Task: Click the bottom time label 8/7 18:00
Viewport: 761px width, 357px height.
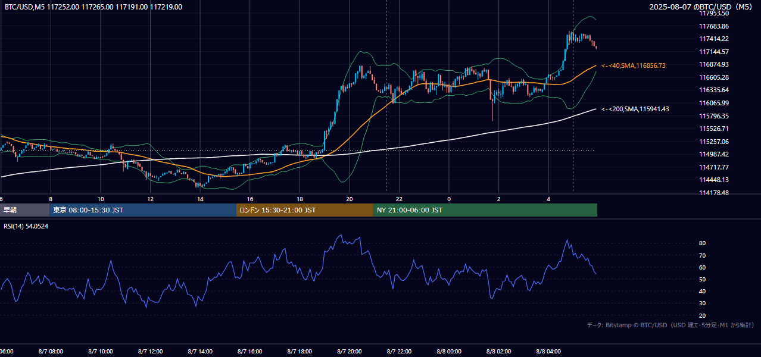Action: (x=300, y=352)
